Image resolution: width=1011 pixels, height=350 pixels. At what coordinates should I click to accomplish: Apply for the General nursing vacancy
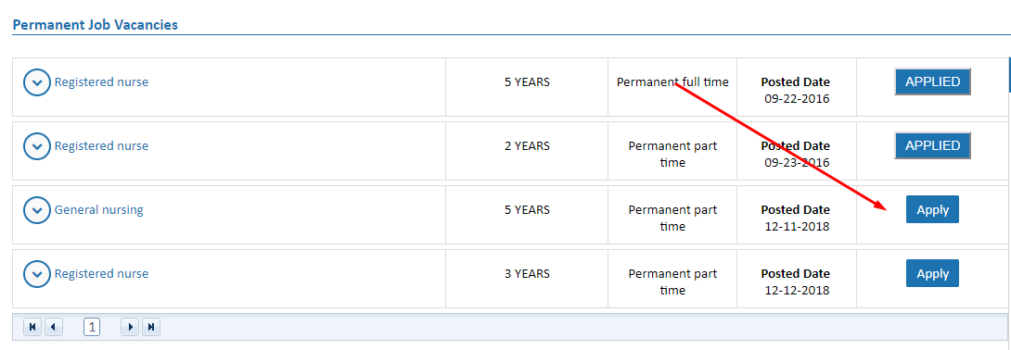[x=932, y=210]
